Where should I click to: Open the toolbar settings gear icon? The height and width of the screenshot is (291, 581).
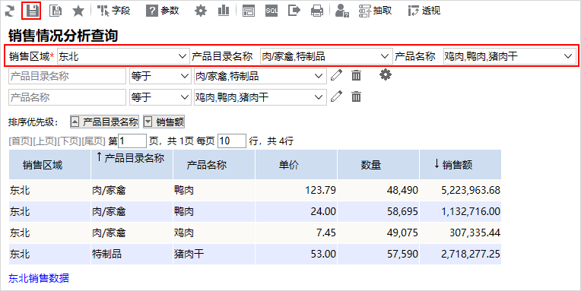click(x=201, y=11)
